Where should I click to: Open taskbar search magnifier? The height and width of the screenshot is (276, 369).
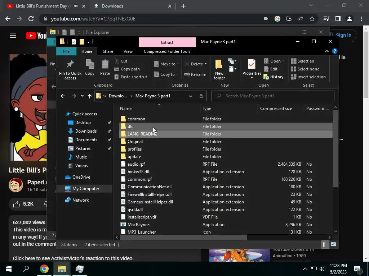click(26, 269)
